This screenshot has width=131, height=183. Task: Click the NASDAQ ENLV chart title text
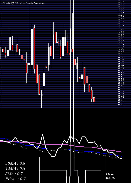(23, 3)
